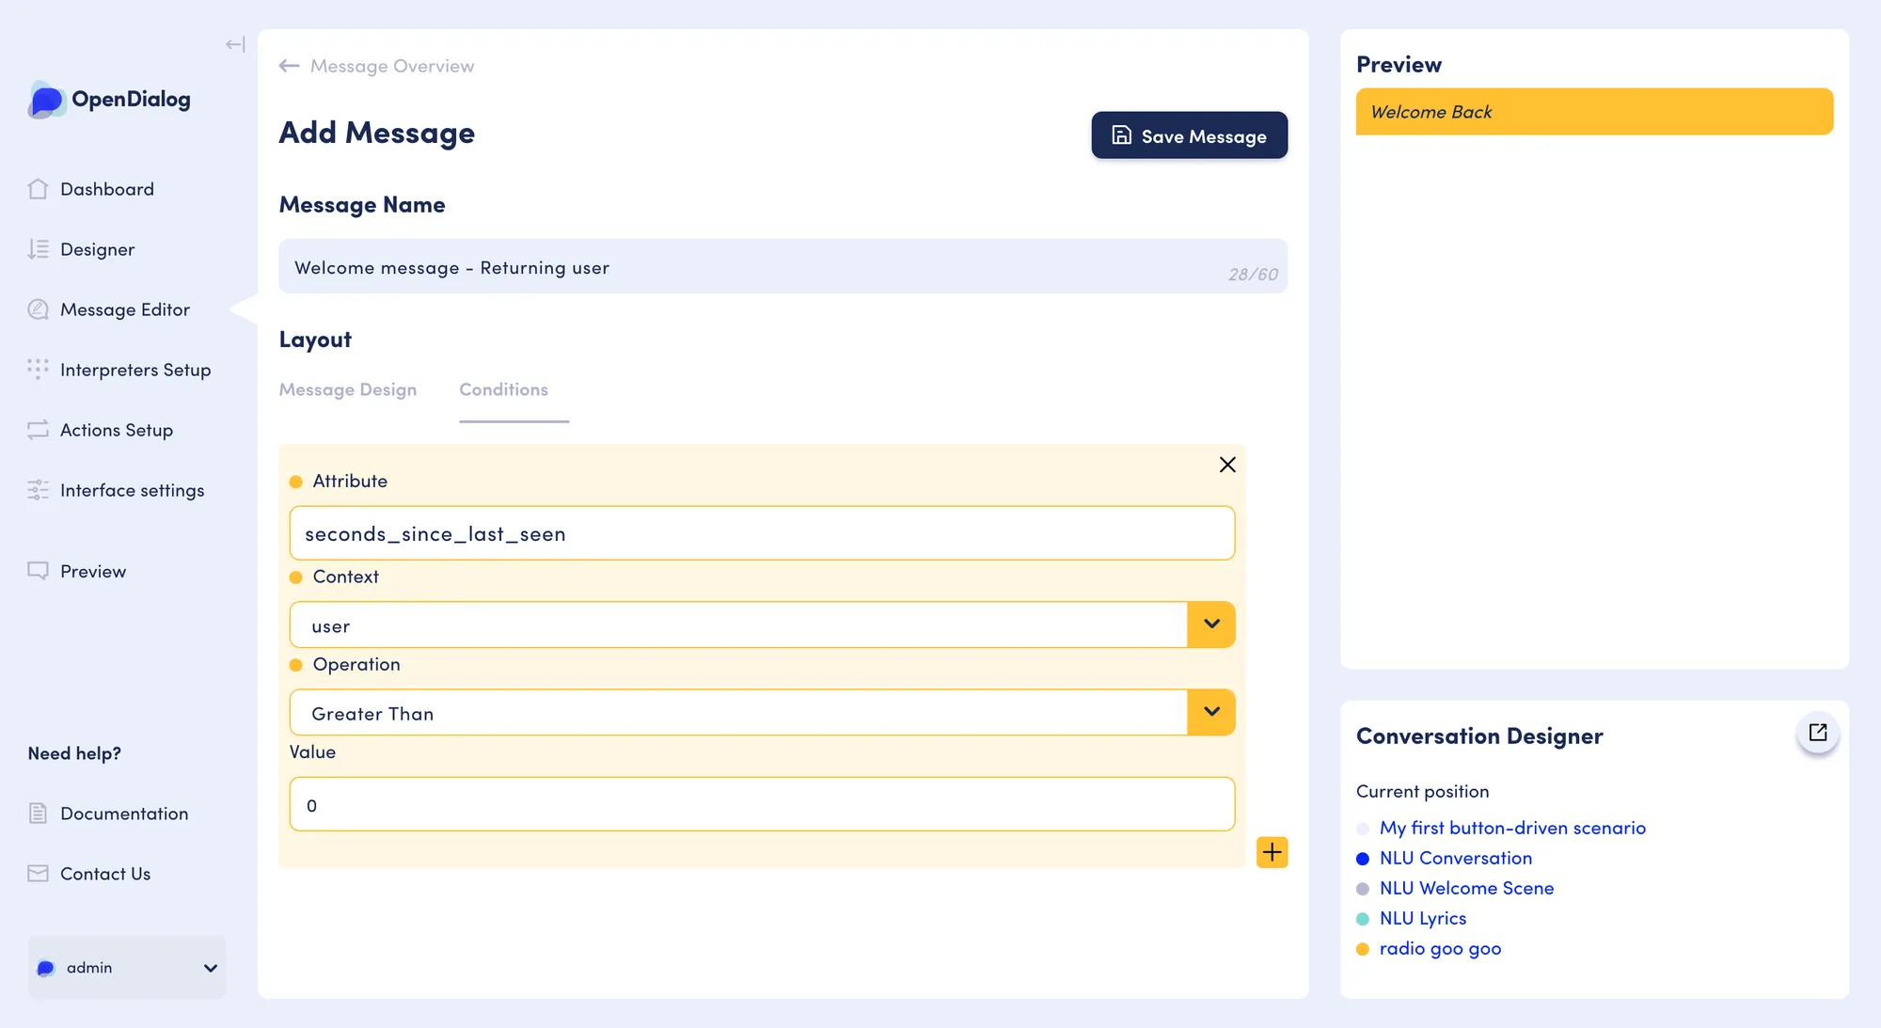
Task: Click the Value input field
Action: 762,804
